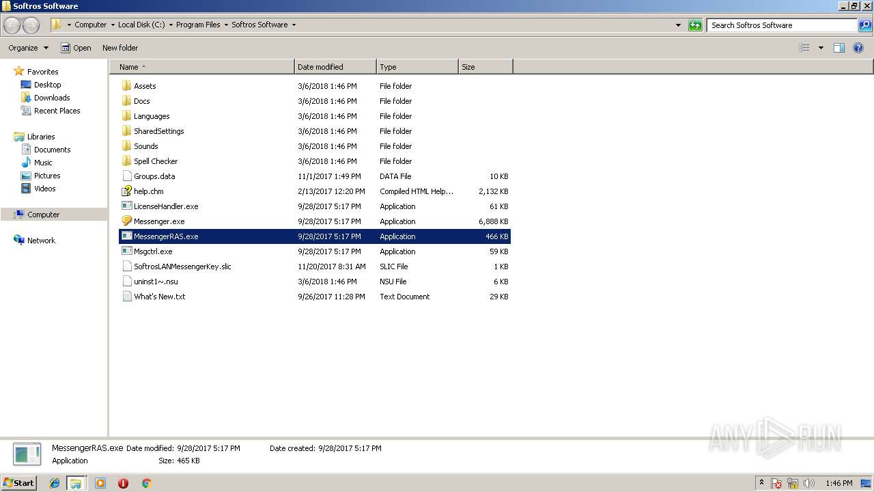Viewport: 874px width, 492px height.
Task: Click the 6,888 KB size cell
Action: (x=493, y=221)
